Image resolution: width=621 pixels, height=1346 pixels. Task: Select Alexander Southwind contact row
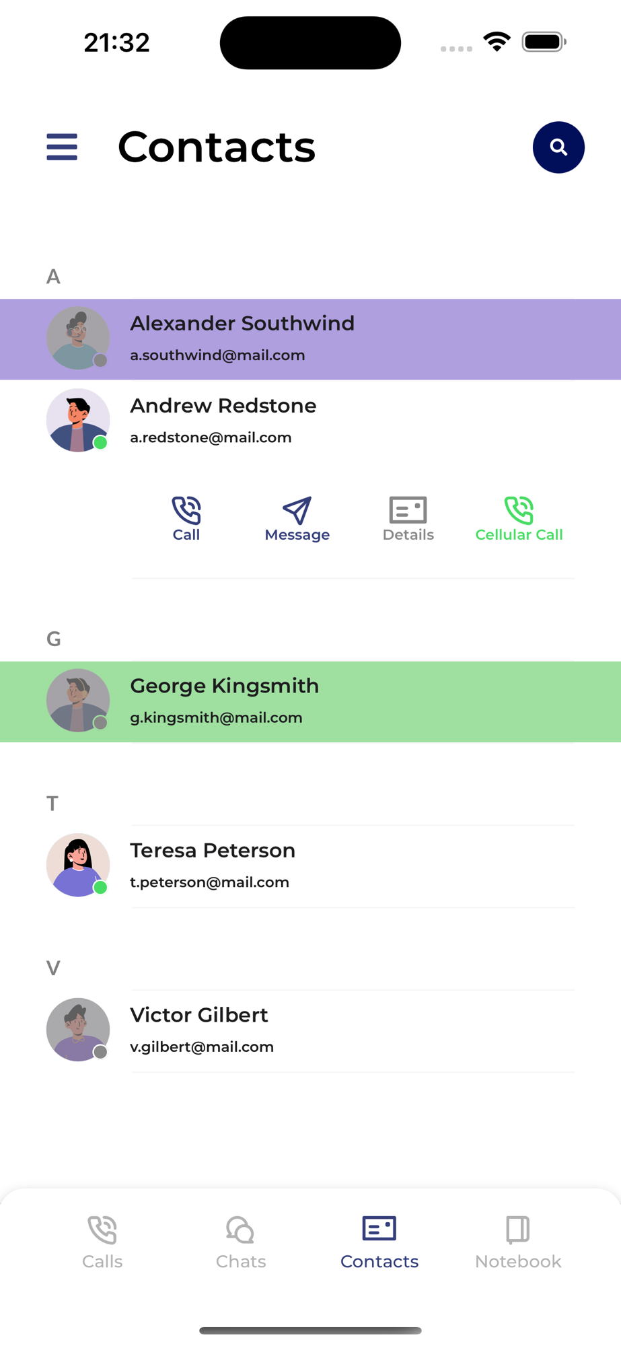[x=310, y=339]
